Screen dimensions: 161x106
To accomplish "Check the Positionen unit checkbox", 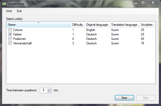I will pyautogui.click(x=10, y=39).
